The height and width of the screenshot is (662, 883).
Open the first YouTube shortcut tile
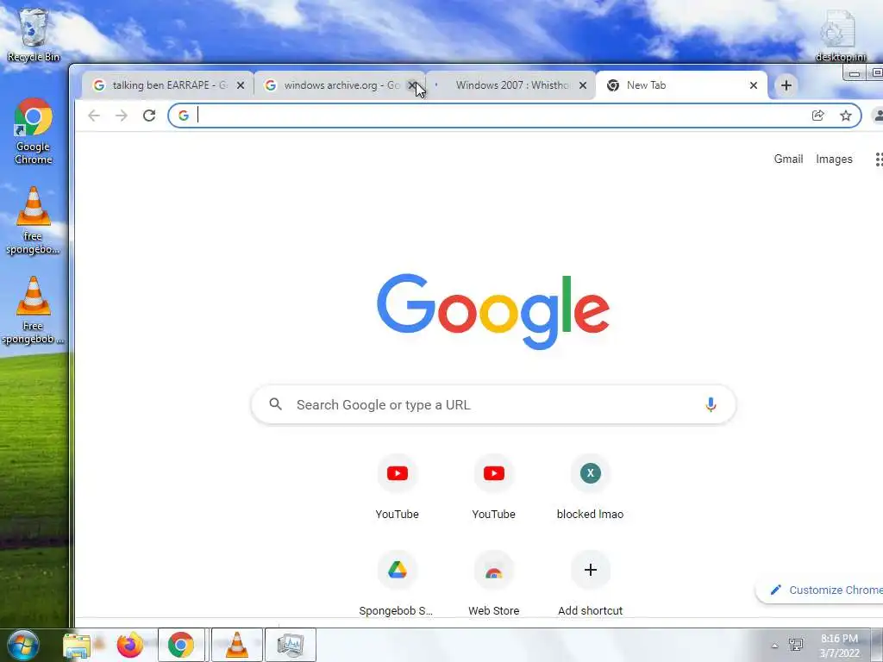(x=397, y=487)
